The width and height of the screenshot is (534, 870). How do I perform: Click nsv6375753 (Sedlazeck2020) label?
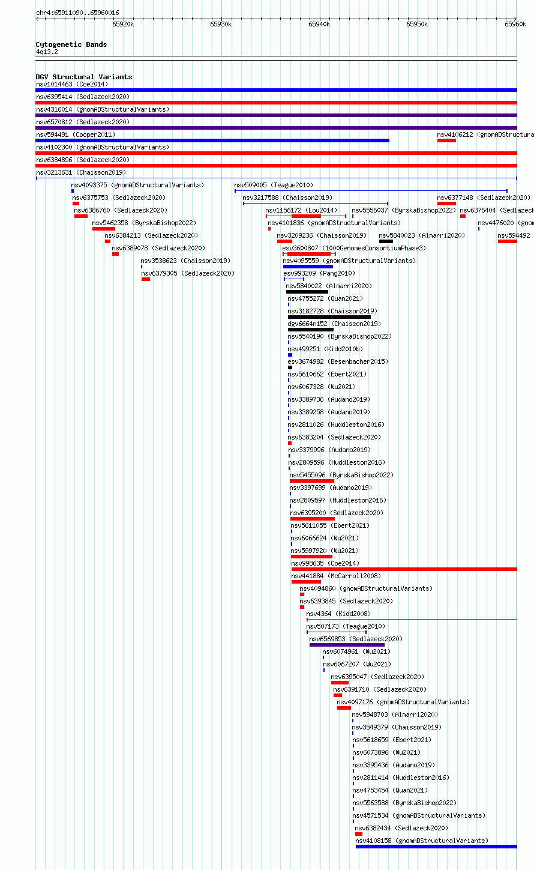click(119, 198)
